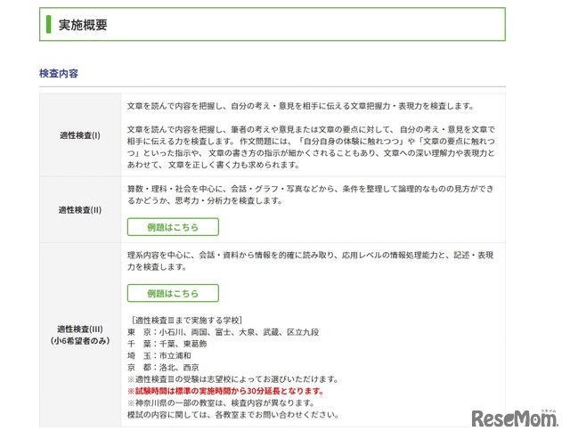Click the 各教室までお問い合わせください line
The image size is (570, 439).
(x=233, y=414)
